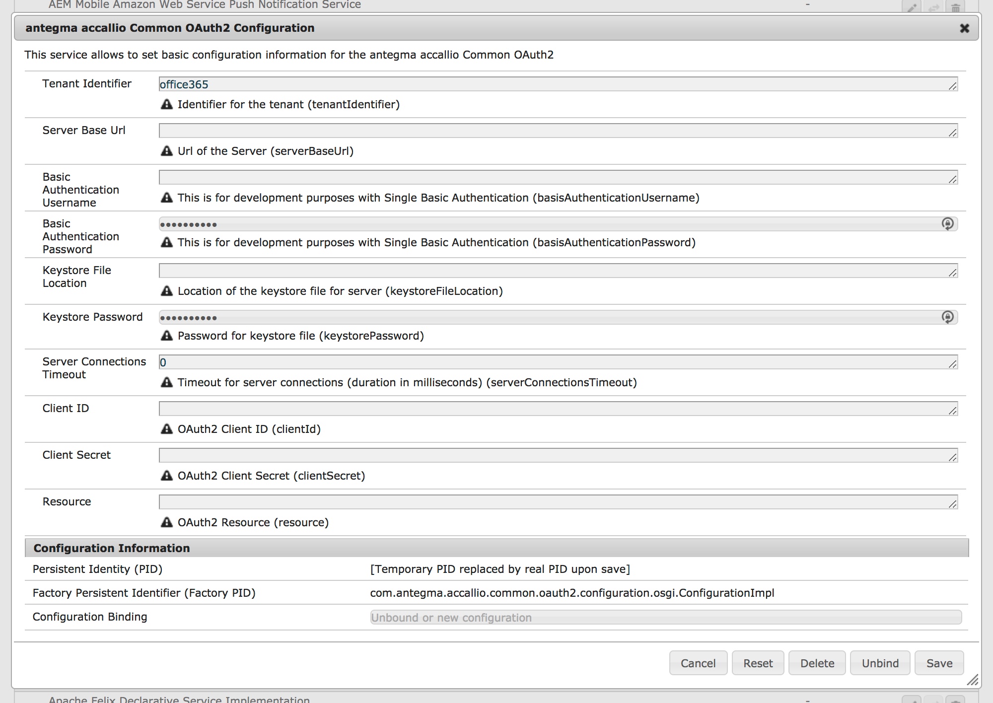Click key icon in Keystore Password field
Viewport: 993px width, 703px height.
[947, 317]
